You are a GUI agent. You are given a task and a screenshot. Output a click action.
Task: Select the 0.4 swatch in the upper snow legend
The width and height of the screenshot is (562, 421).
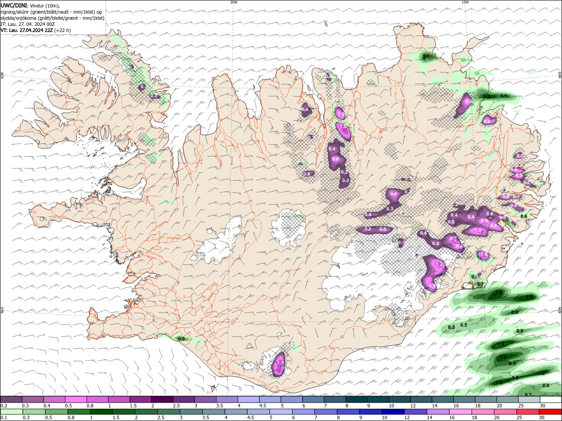point(54,399)
